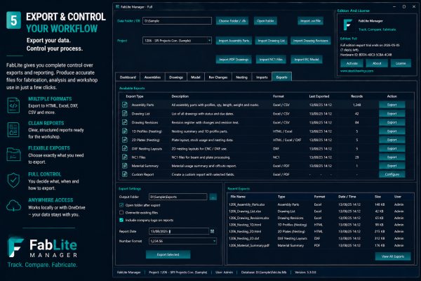
Task: Click the Assembly Parts row icon
Action: tap(125, 105)
